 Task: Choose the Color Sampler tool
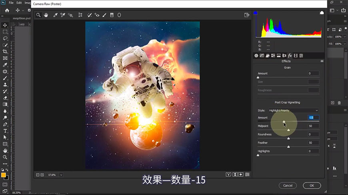[x=62, y=15]
